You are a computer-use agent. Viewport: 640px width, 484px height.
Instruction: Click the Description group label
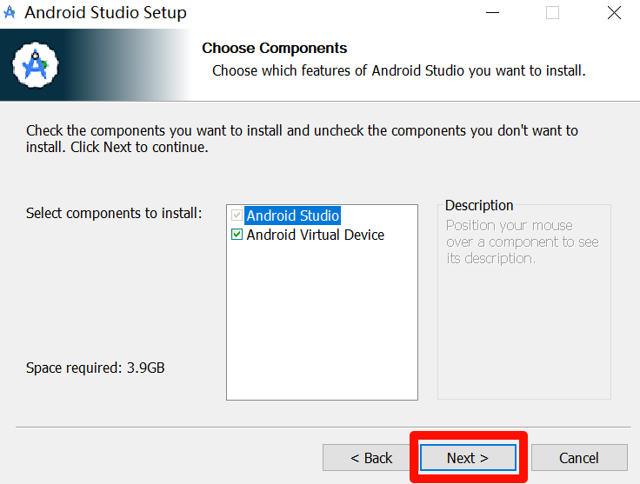click(x=479, y=206)
